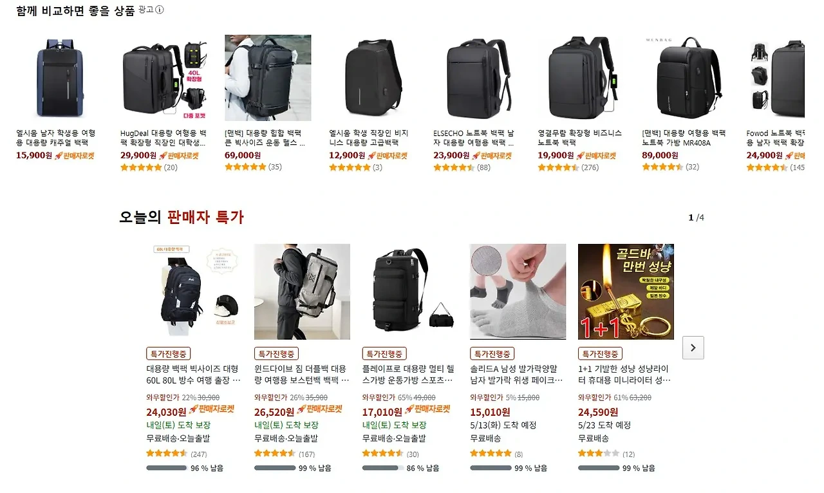Show next seller deals with arrow button
This screenshot has height=493, width=824.
click(693, 348)
